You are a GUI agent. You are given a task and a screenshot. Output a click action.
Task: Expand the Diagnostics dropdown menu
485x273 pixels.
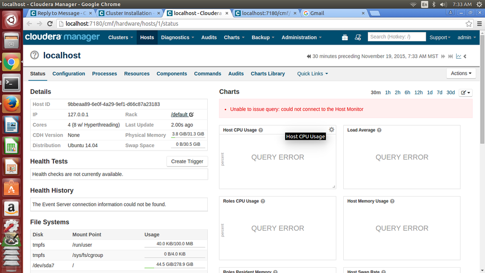click(178, 37)
